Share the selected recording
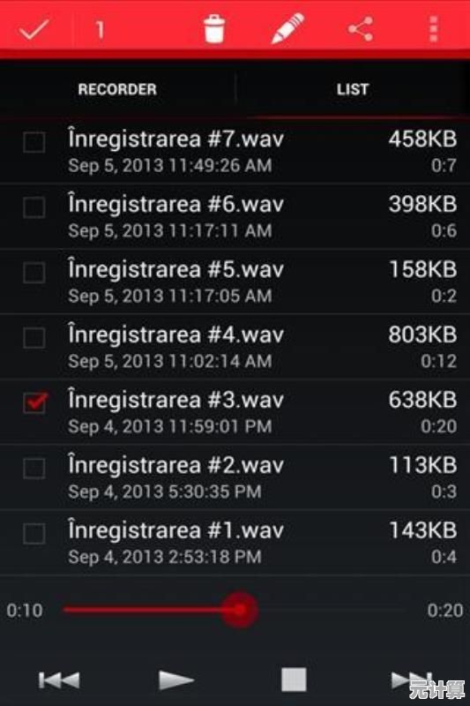 click(361, 29)
